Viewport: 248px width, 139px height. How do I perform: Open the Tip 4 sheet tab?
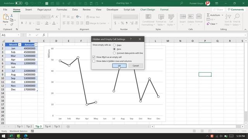pyautogui.click(x=48, y=127)
